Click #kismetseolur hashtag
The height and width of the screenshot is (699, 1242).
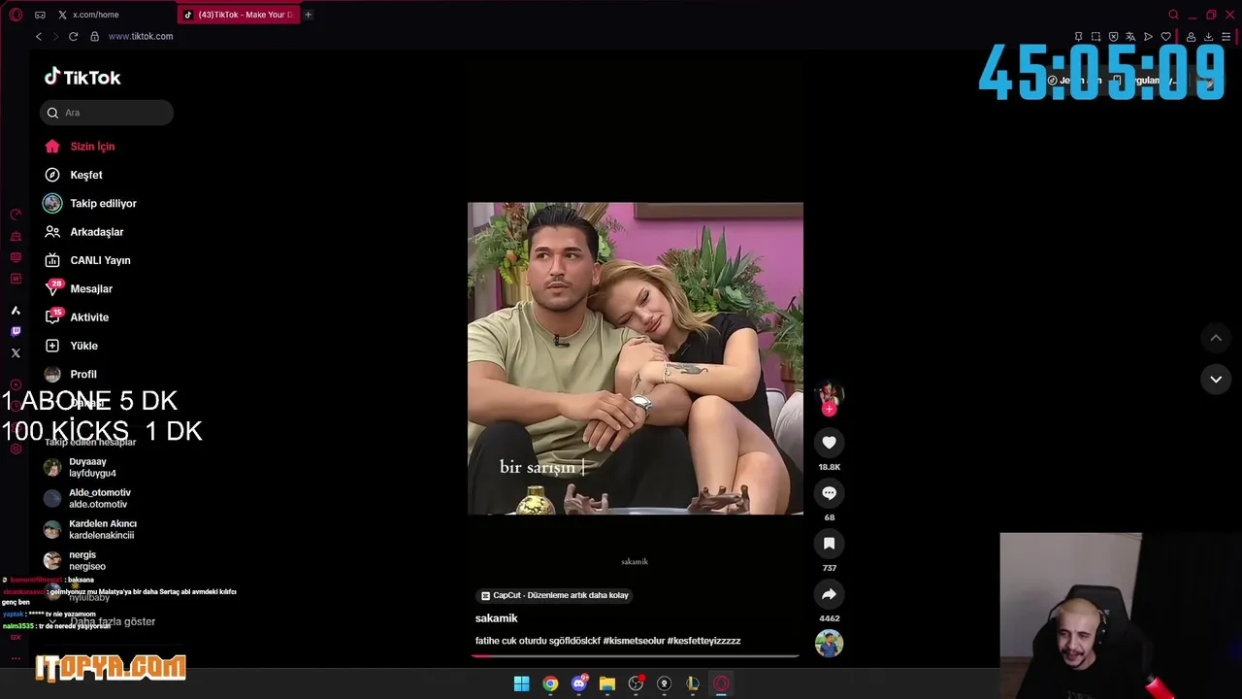pyautogui.click(x=634, y=641)
